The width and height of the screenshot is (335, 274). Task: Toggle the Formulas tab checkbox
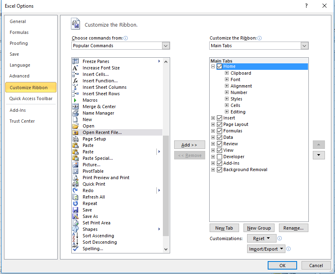[x=219, y=131]
